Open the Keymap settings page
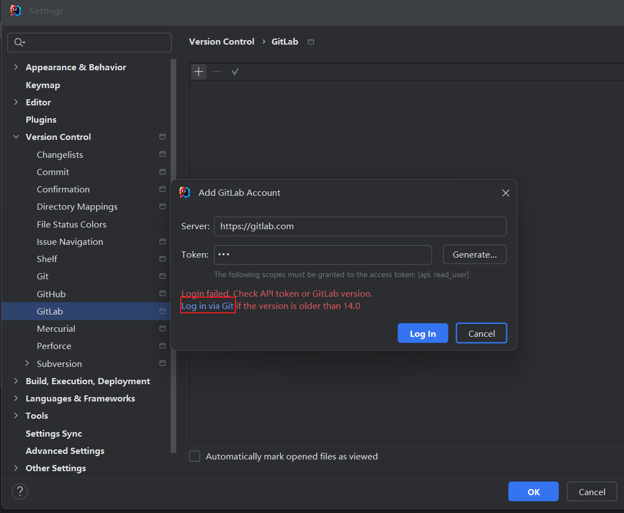 (42, 85)
